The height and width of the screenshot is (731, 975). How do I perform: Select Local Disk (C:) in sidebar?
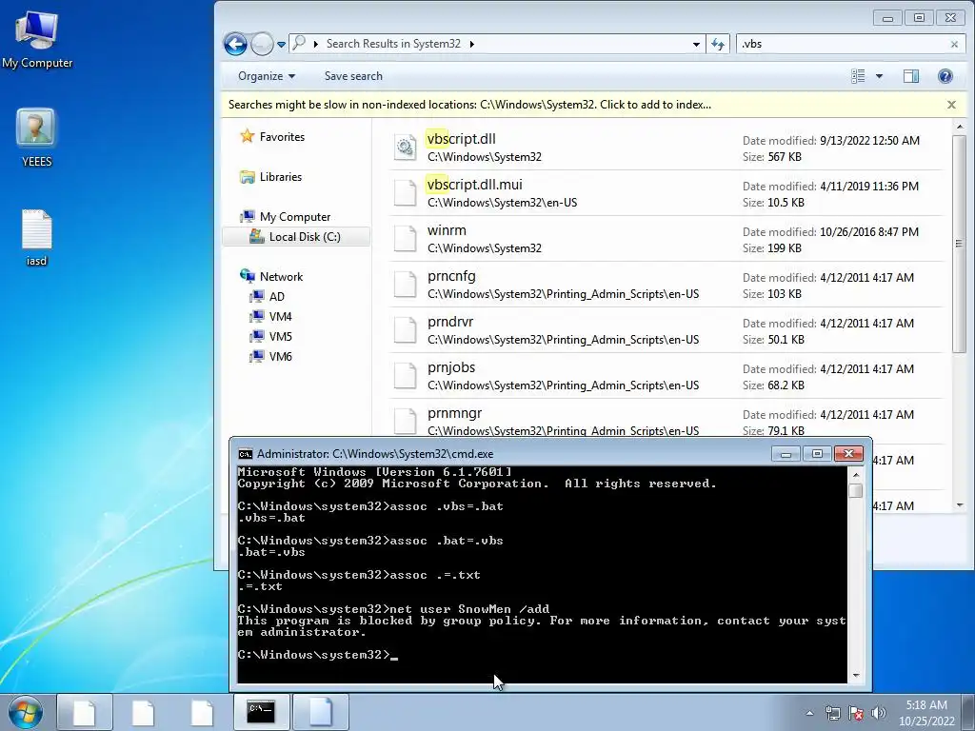tap(296, 237)
